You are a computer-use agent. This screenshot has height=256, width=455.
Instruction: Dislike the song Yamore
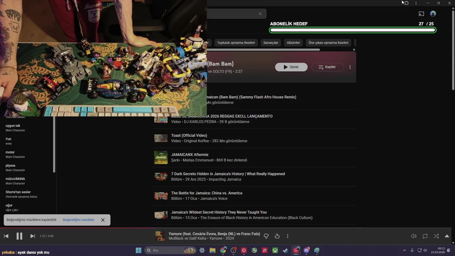click(266, 236)
